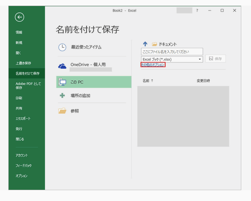Select エクスポート in the sidebar
Image resolution: width=251 pixels, height=201 pixels.
click(23, 118)
